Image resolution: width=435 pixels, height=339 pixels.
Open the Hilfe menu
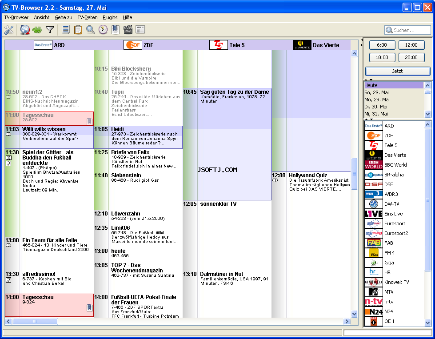tap(128, 17)
